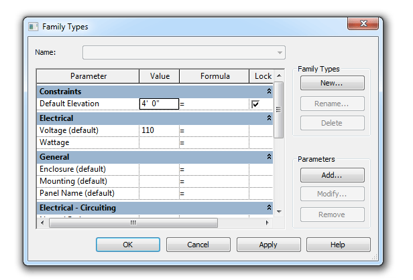Create a new family type with New...

tap(333, 83)
